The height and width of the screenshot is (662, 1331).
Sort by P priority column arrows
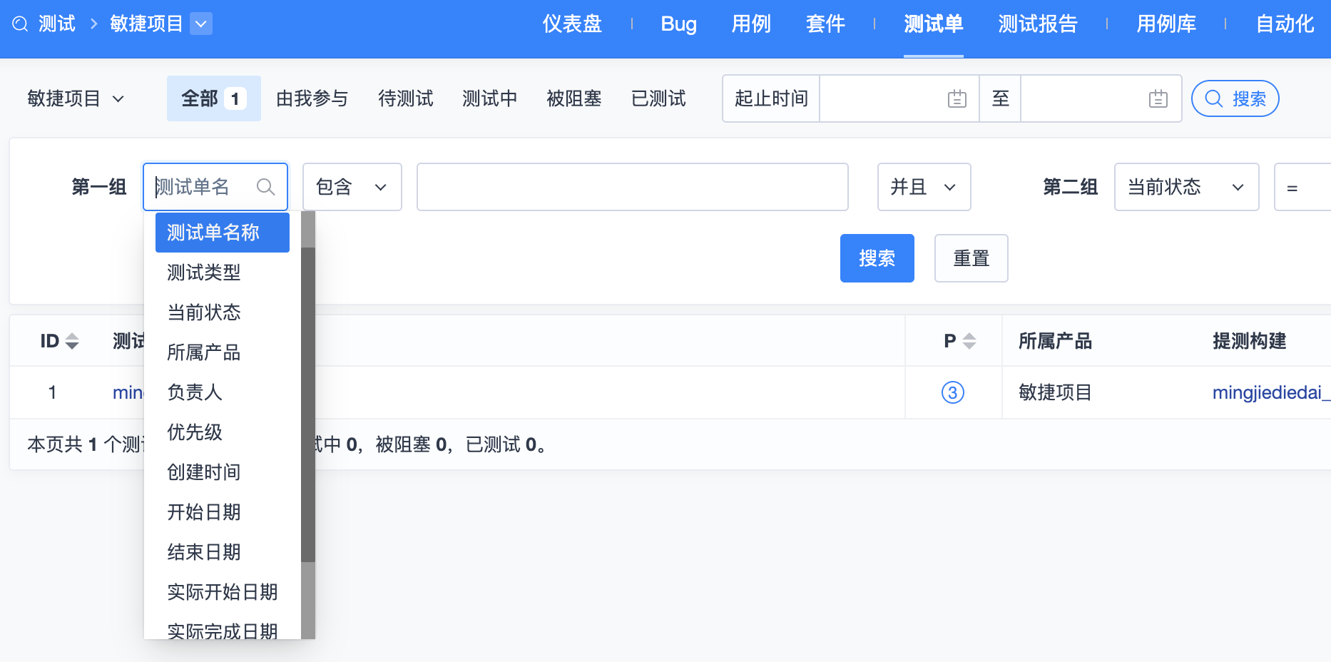[x=969, y=341]
